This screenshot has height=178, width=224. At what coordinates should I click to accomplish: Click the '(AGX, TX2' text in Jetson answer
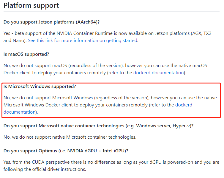[201, 33]
